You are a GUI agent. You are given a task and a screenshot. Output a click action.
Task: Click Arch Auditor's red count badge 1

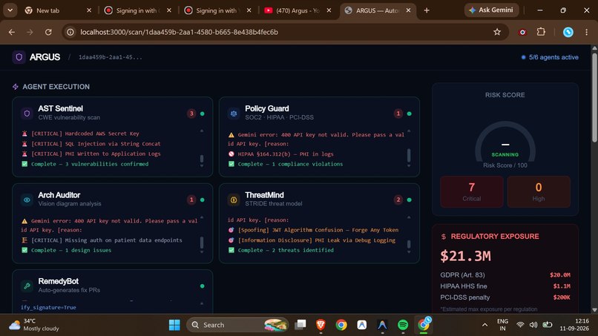point(191,200)
